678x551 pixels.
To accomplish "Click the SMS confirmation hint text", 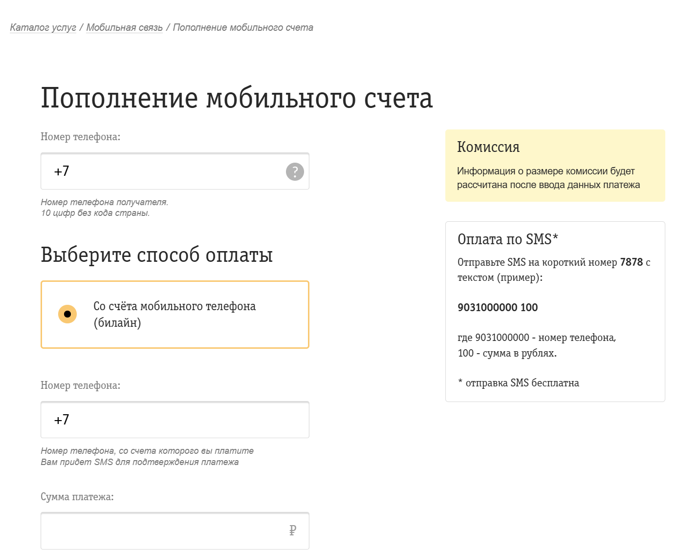I will coord(140,462).
